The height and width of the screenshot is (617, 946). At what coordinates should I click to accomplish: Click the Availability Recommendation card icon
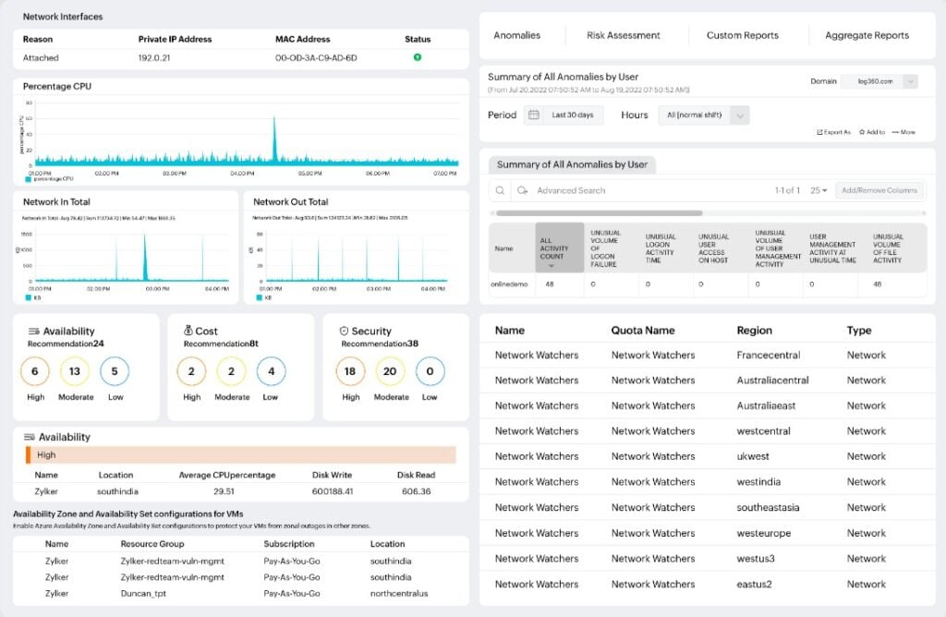(34, 331)
